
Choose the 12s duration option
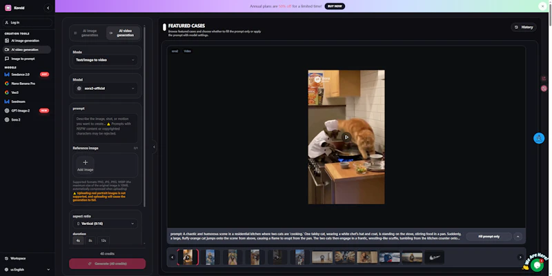(x=103, y=241)
